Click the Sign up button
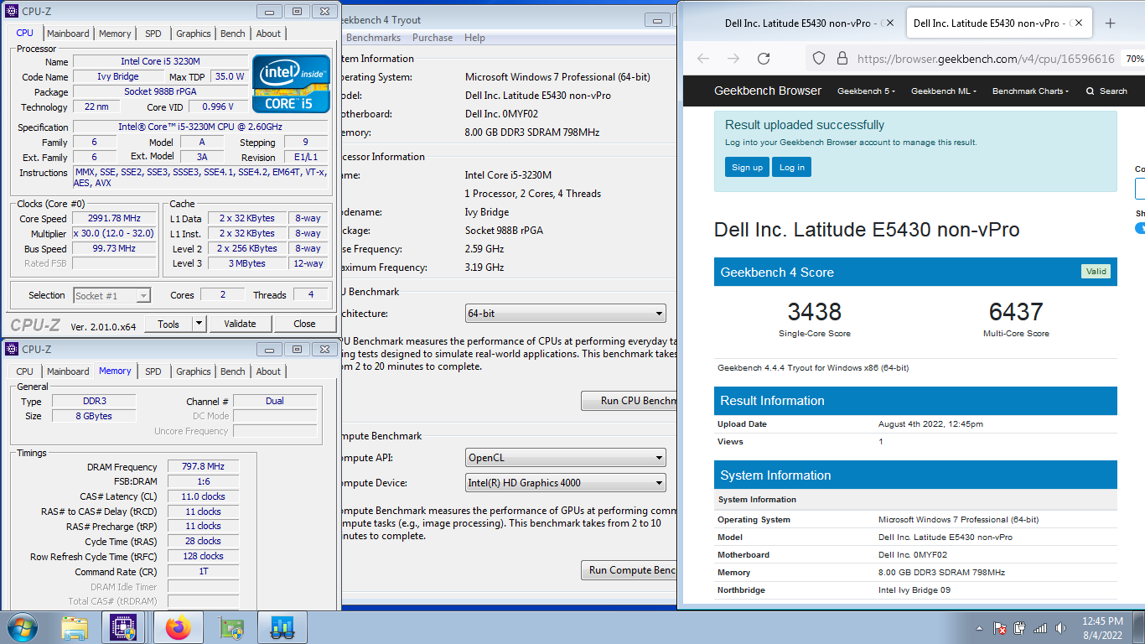This screenshot has height=644, width=1145. (x=747, y=167)
